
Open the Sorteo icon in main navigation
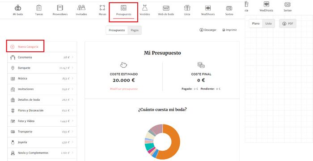[229, 8]
